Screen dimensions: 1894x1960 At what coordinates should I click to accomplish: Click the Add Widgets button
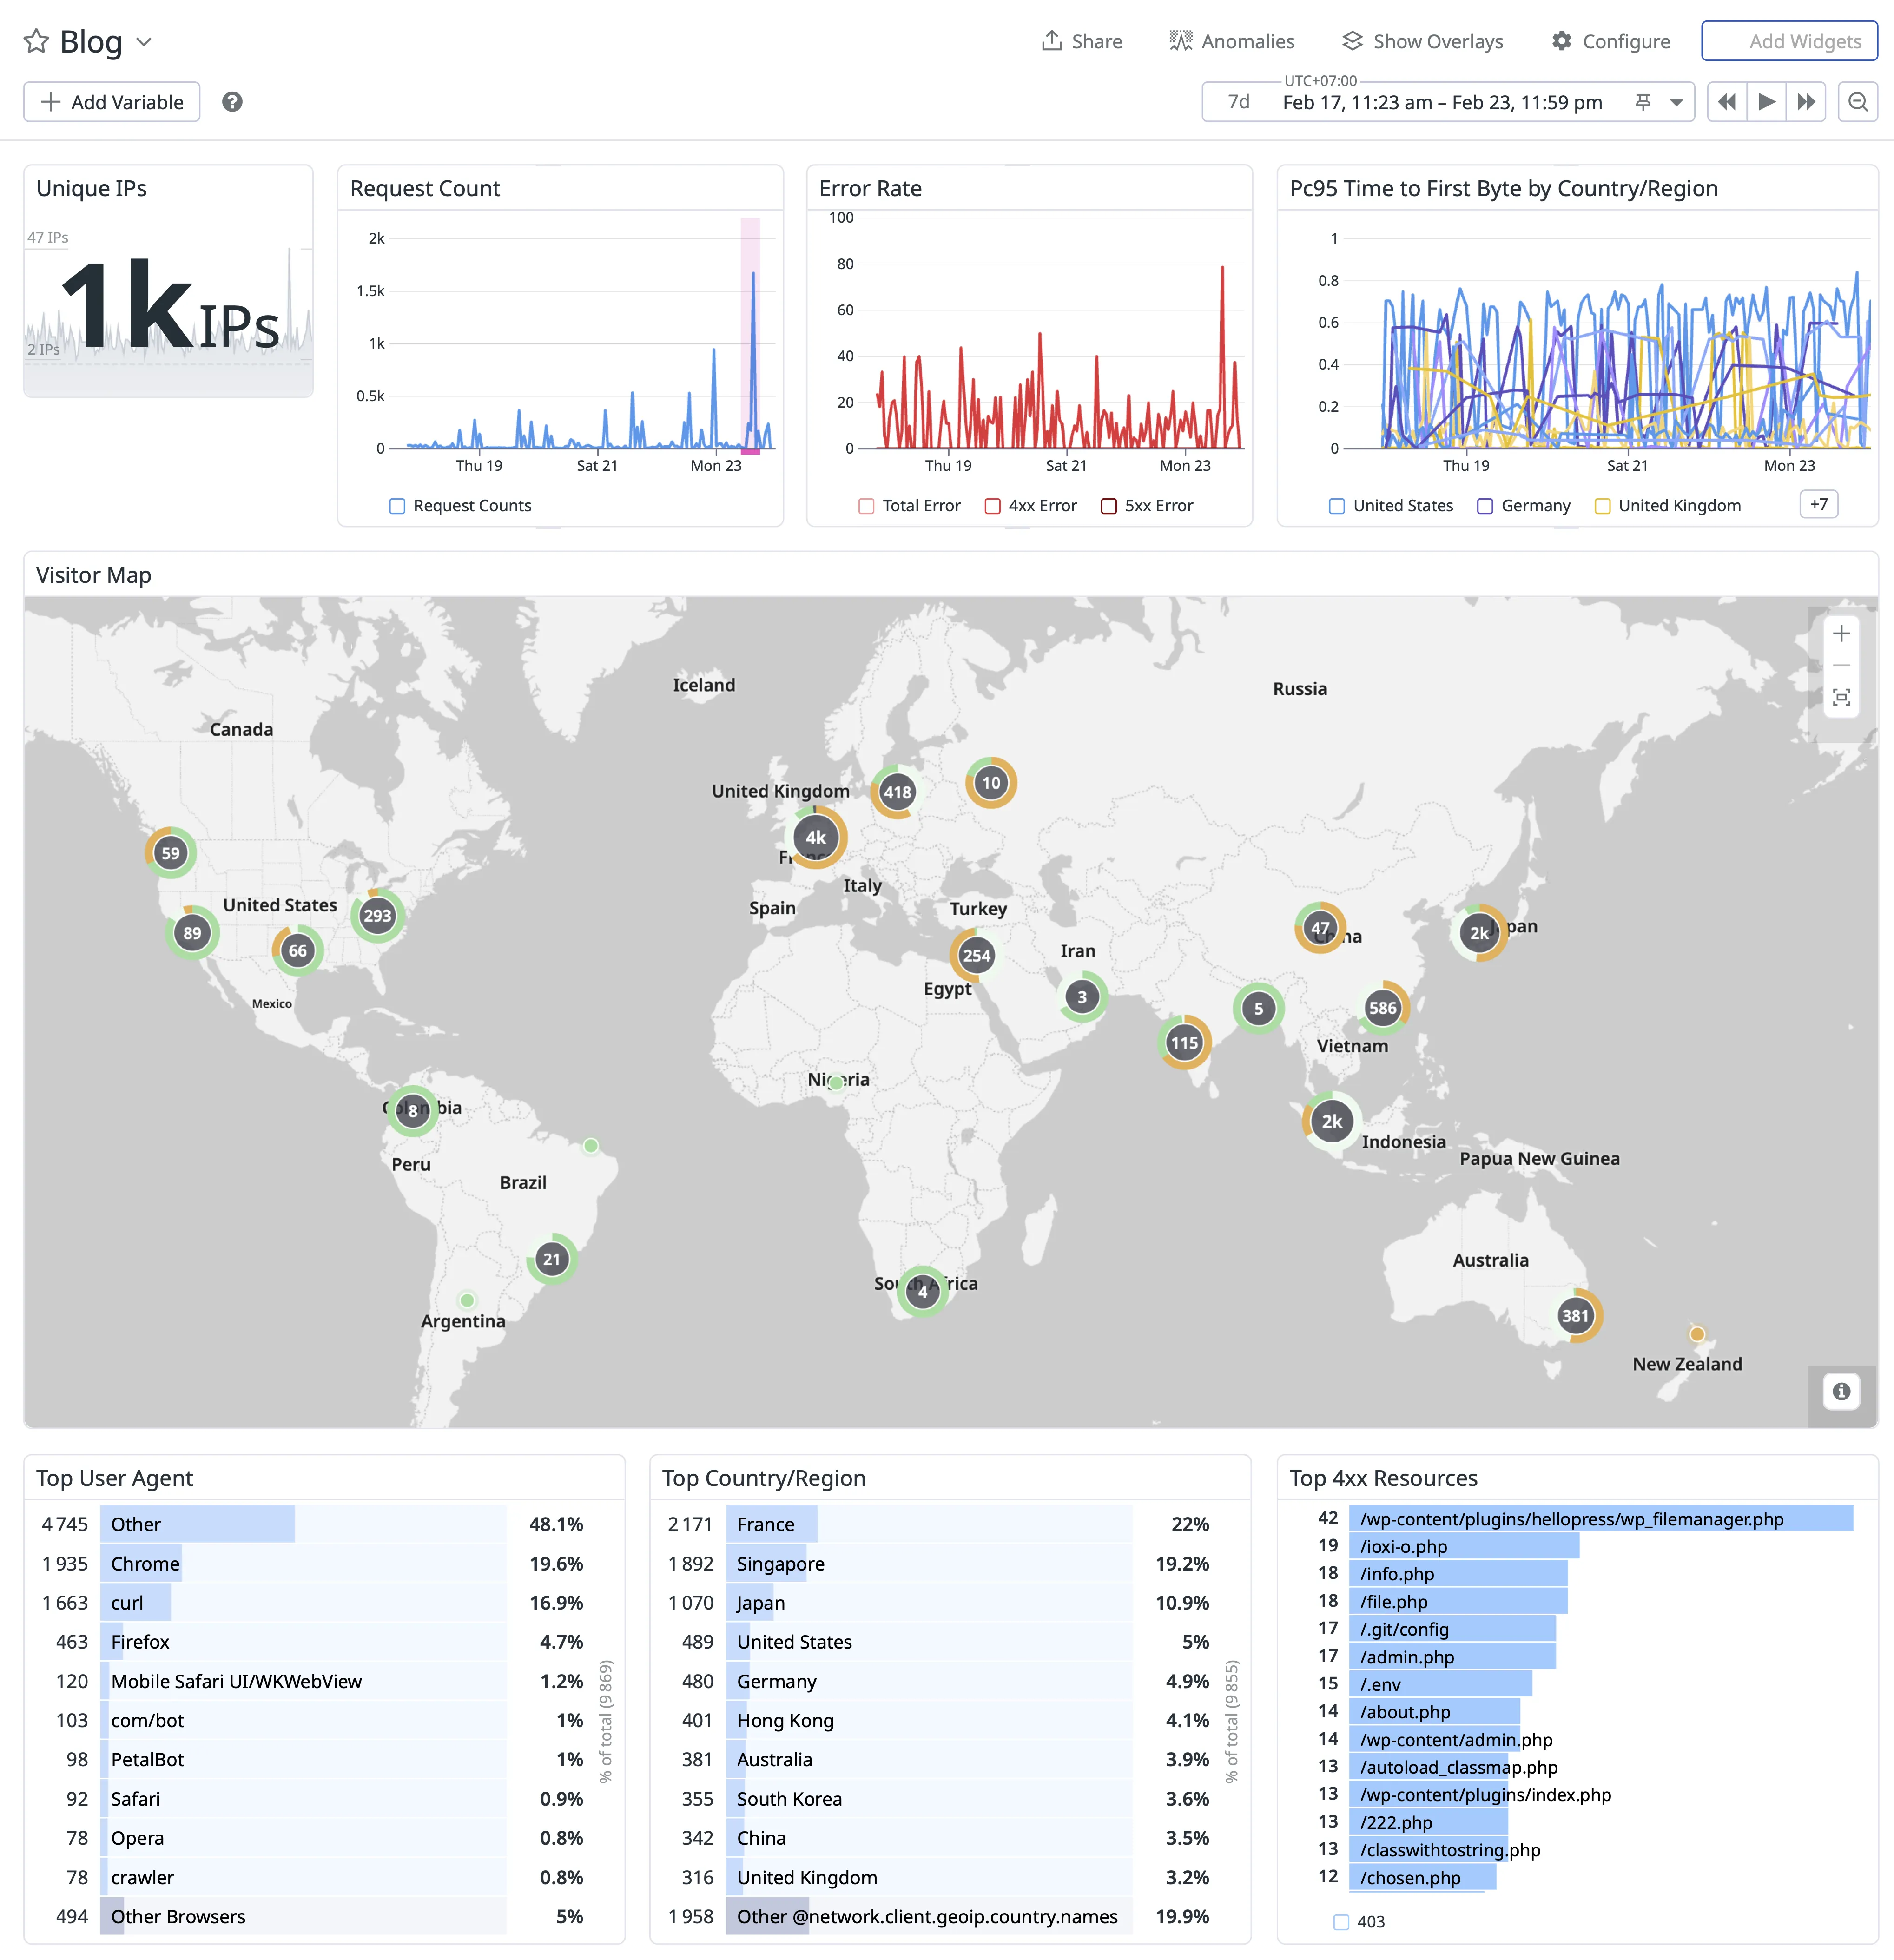click(1788, 41)
